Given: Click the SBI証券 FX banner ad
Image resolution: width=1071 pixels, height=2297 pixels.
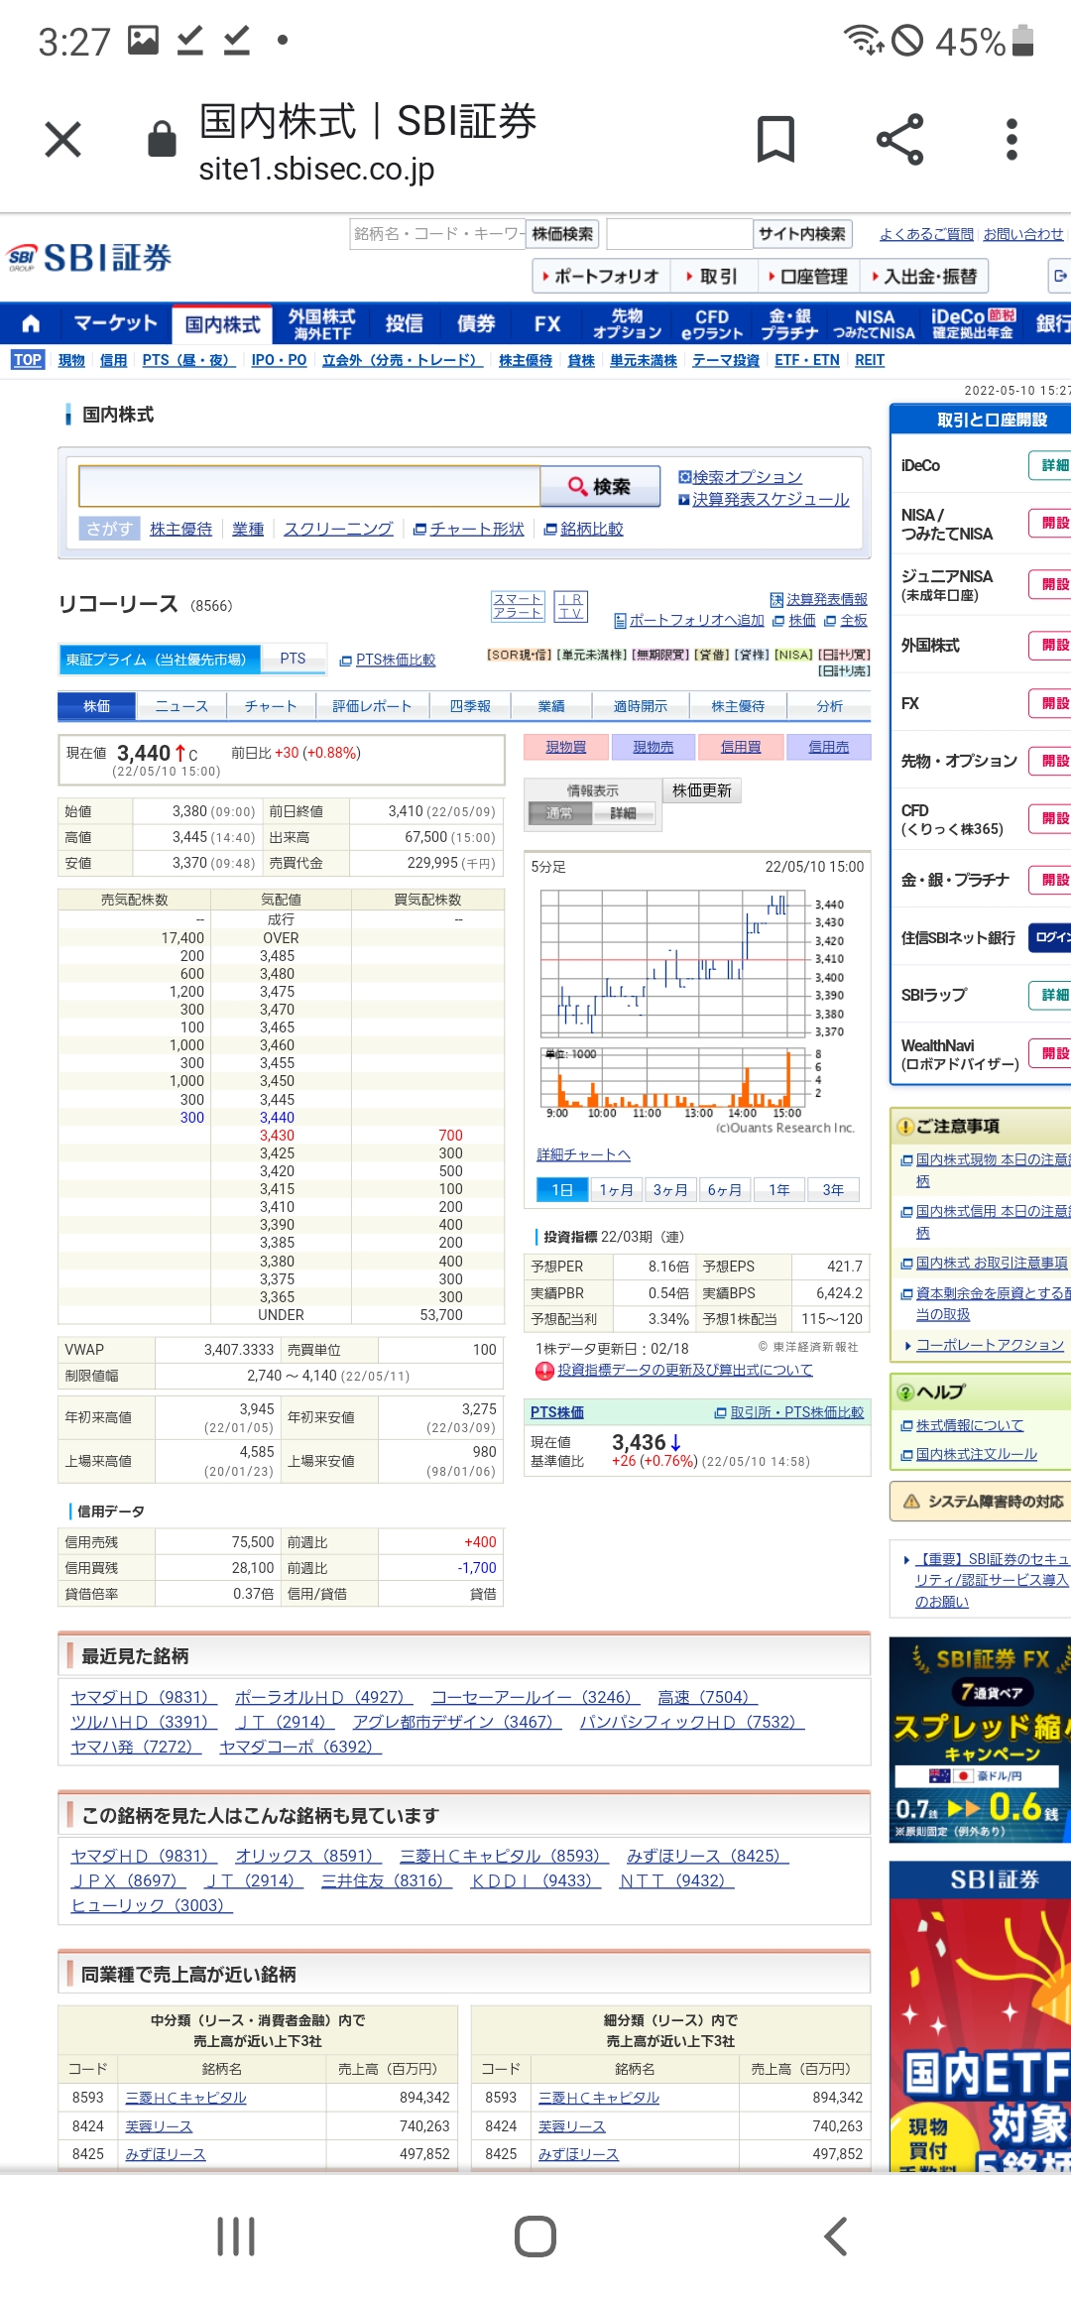Looking at the screenshot, I should coord(980,1741).
